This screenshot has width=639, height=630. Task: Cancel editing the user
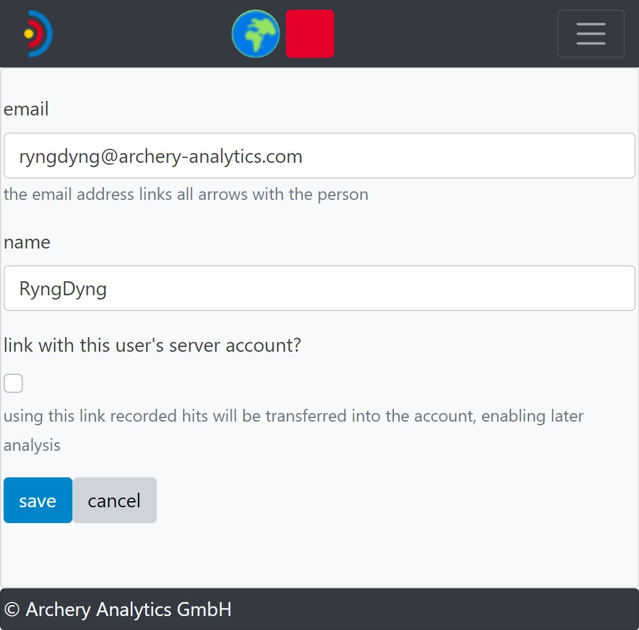point(114,500)
